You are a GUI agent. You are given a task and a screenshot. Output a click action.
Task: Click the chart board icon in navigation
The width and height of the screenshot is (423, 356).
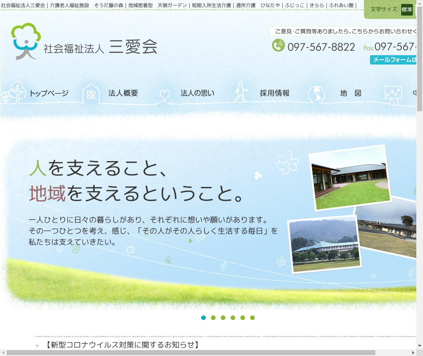[x=393, y=94]
